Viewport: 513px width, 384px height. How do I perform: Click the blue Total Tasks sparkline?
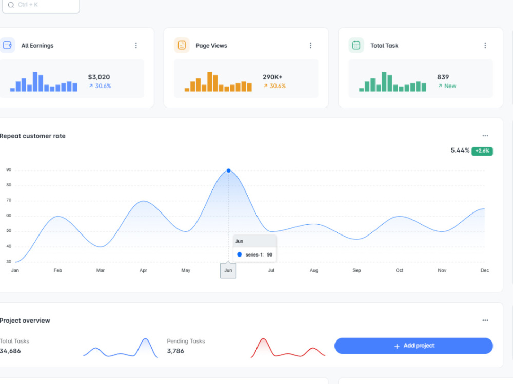click(x=121, y=348)
